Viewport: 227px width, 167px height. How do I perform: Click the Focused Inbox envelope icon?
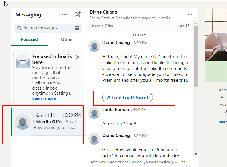[x=23, y=61]
